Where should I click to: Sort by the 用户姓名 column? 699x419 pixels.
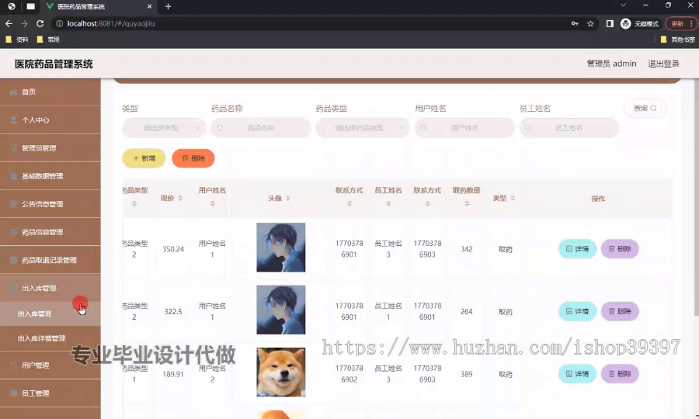(x=212, y=203)
